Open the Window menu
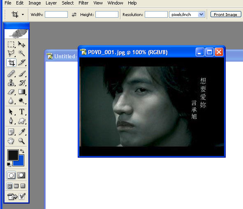Viewport: 243px width, 209px height. pyautogui.click(x=115, y=3)
